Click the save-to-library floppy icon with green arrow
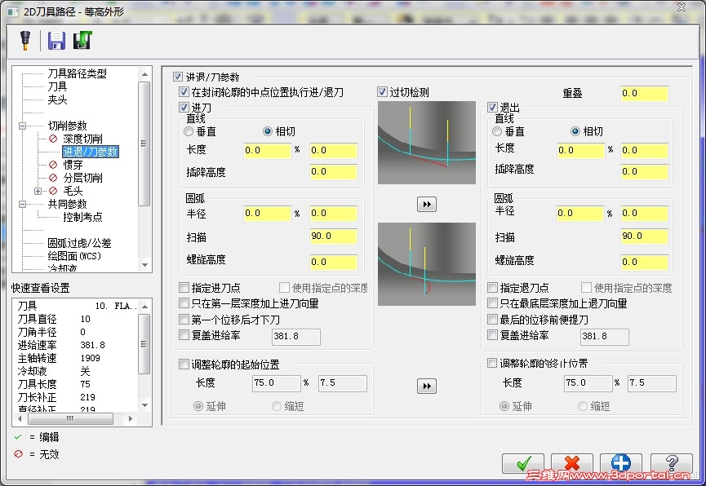The width and height of the screenshot is (706, 486). click(80, 39)
